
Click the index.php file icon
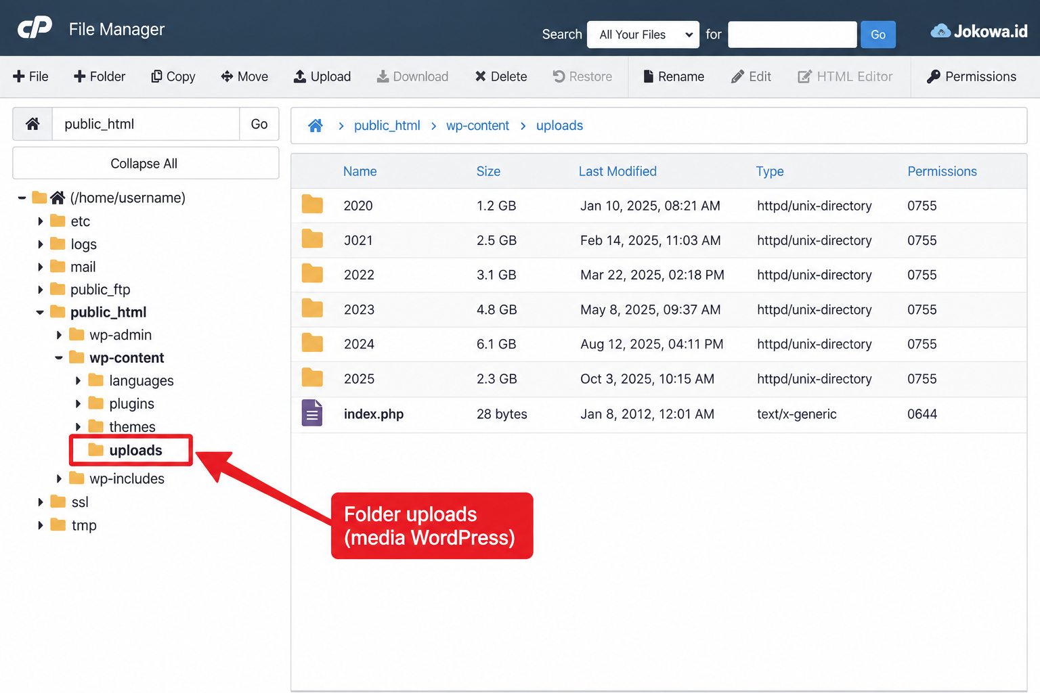click(x=312, y=413)
